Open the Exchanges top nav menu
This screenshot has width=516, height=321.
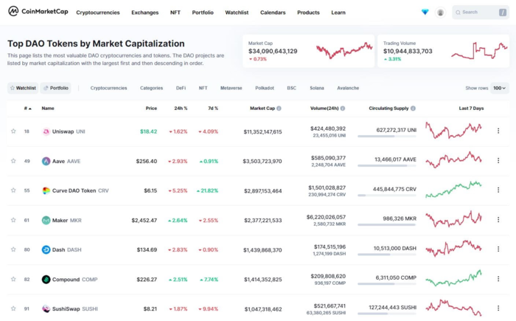coord(144,13)
